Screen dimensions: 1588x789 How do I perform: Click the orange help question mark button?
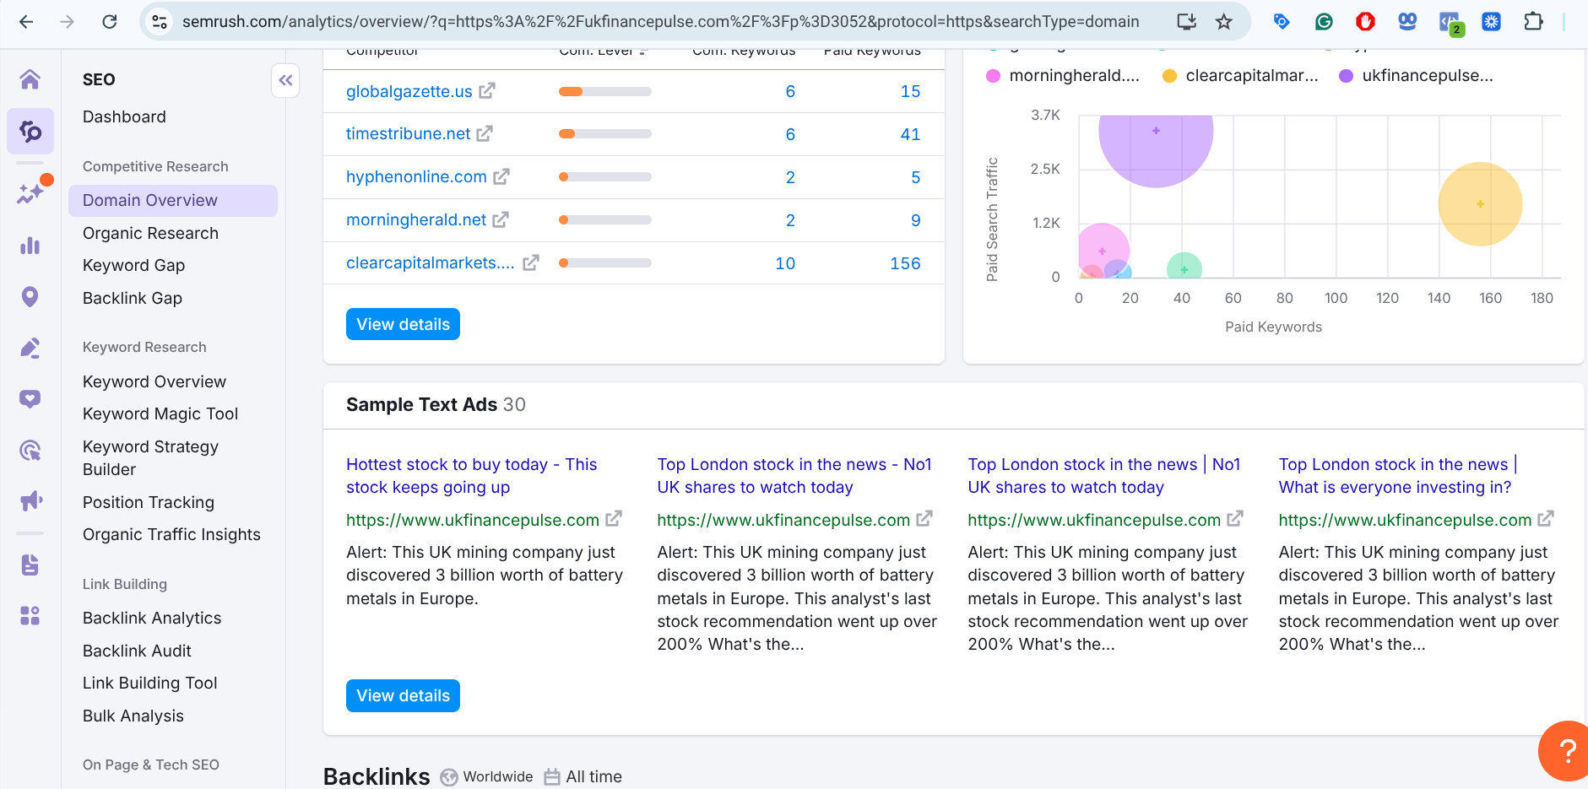pyautogui.click(x=1566, y=749)
